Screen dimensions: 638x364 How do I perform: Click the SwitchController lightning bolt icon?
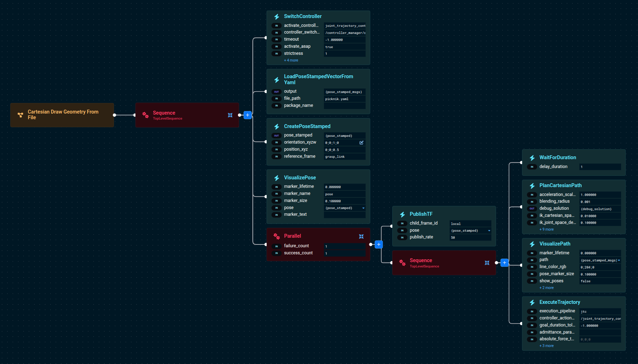277,17
